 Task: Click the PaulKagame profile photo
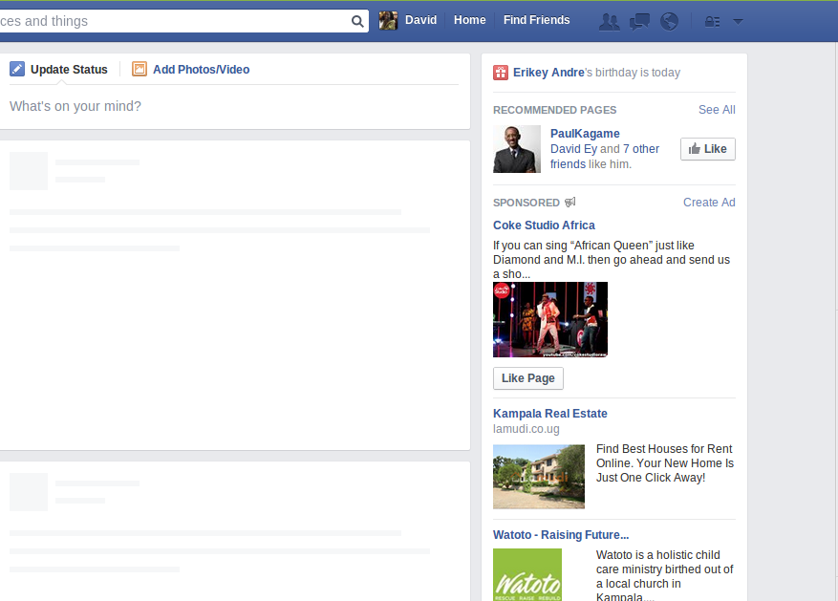[x=517, y=149]
